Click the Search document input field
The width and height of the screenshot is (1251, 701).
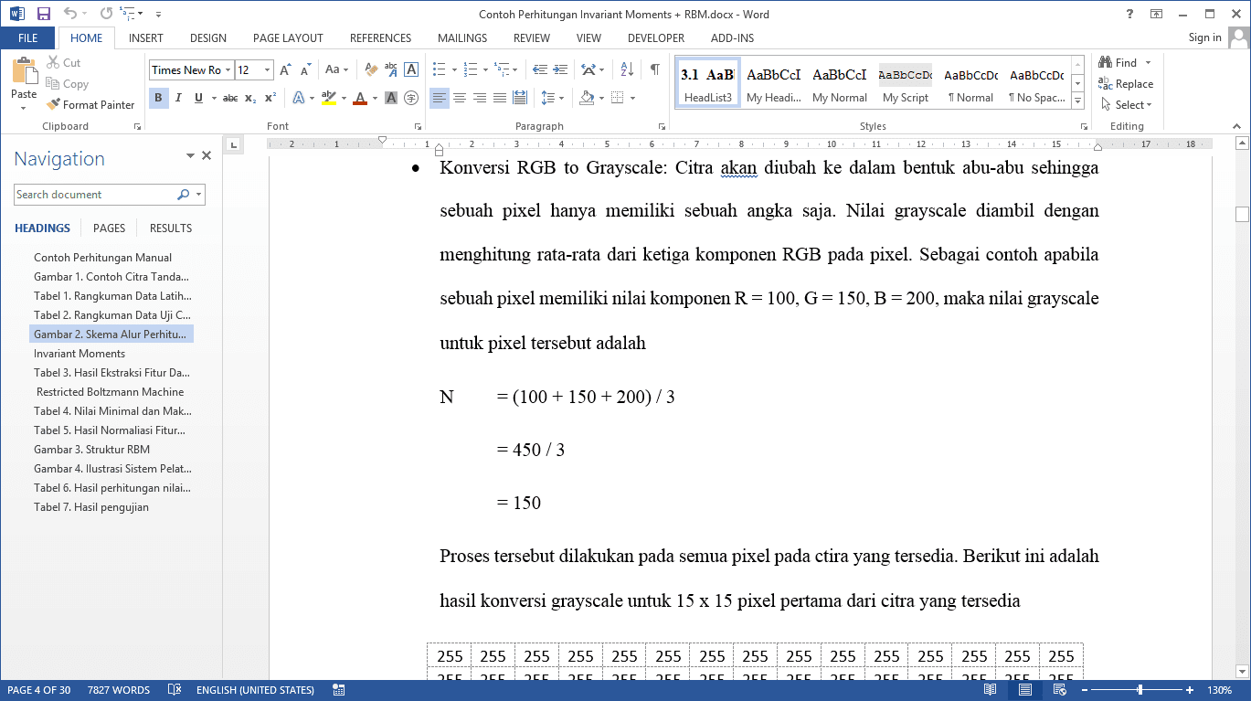(94, 195)
